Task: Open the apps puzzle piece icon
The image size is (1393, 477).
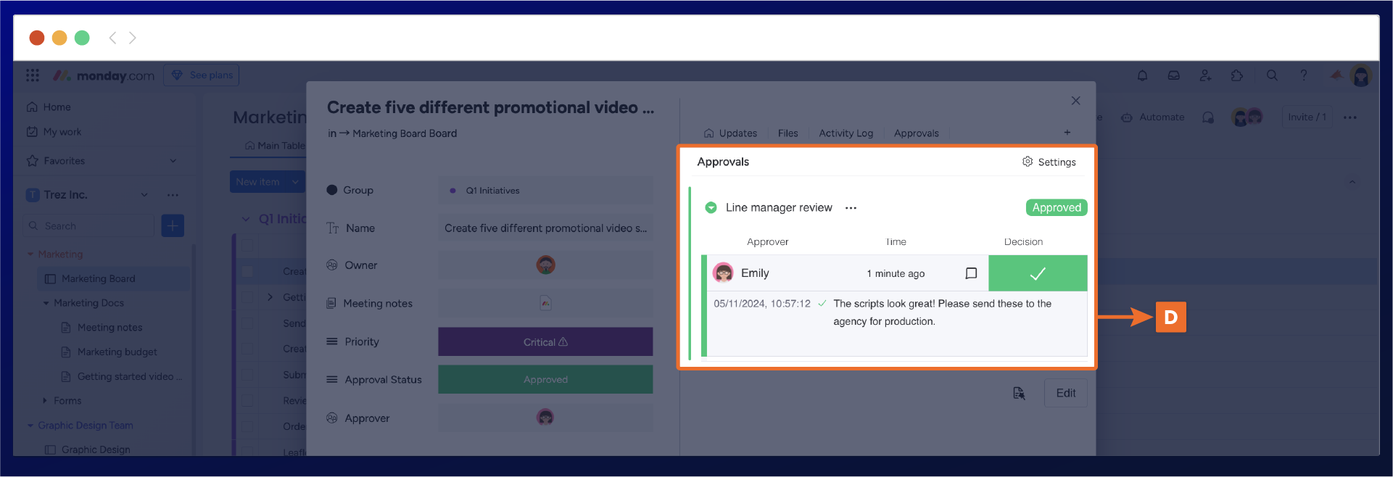Action: [x=1237, y=75]
